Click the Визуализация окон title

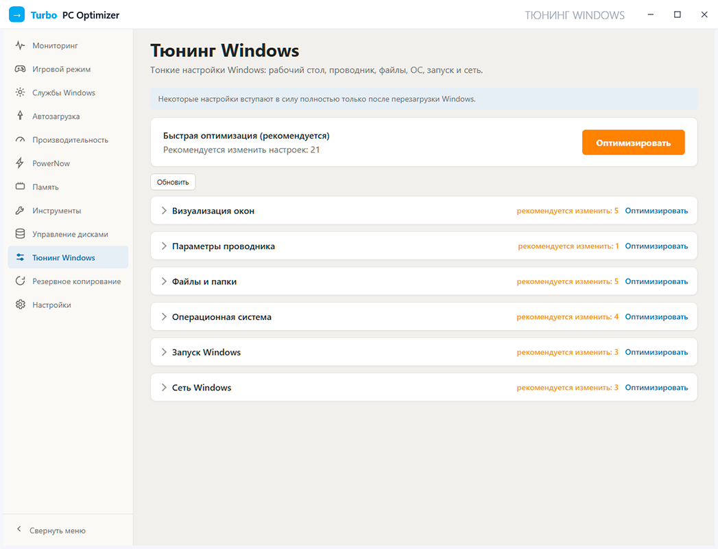[213, 211]
